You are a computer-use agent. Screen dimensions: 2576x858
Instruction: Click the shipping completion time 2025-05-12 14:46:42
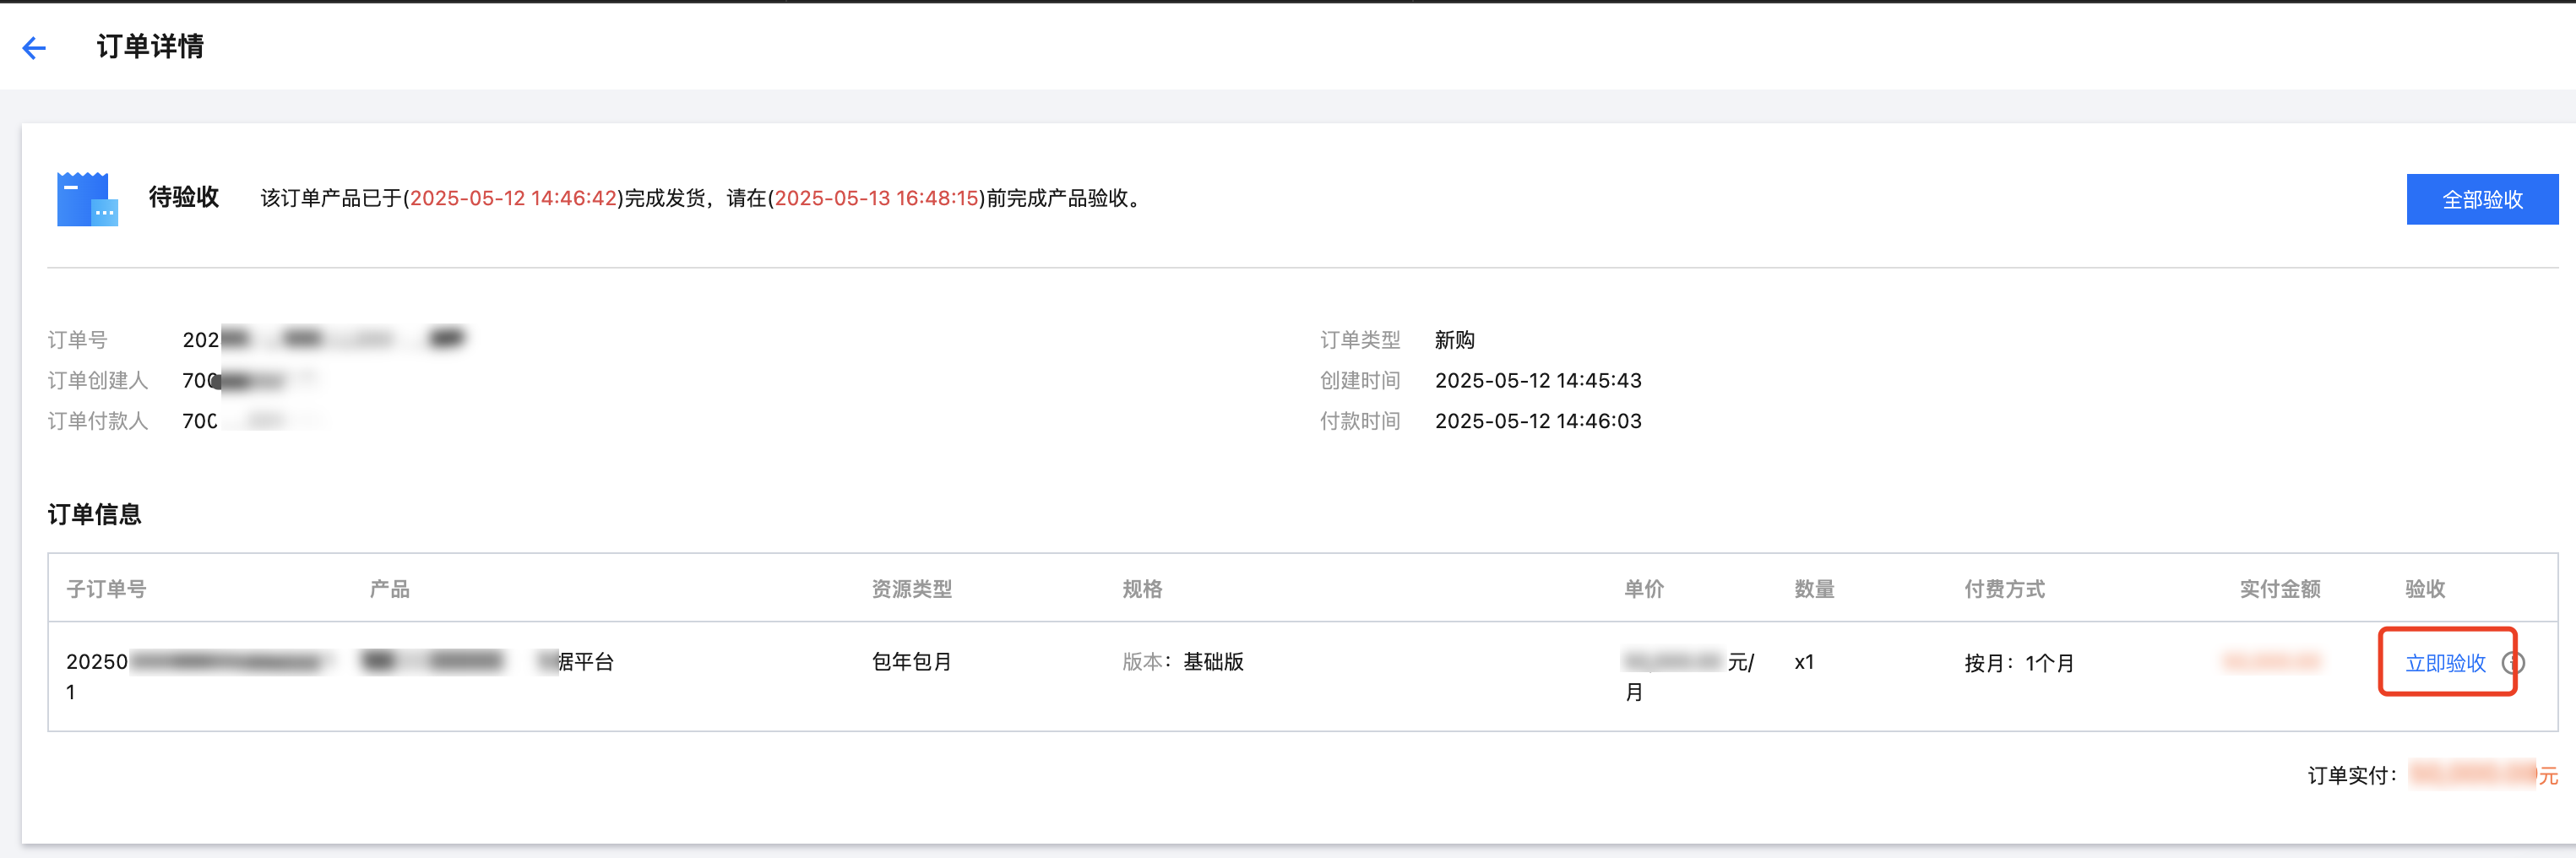coord(513,198)
